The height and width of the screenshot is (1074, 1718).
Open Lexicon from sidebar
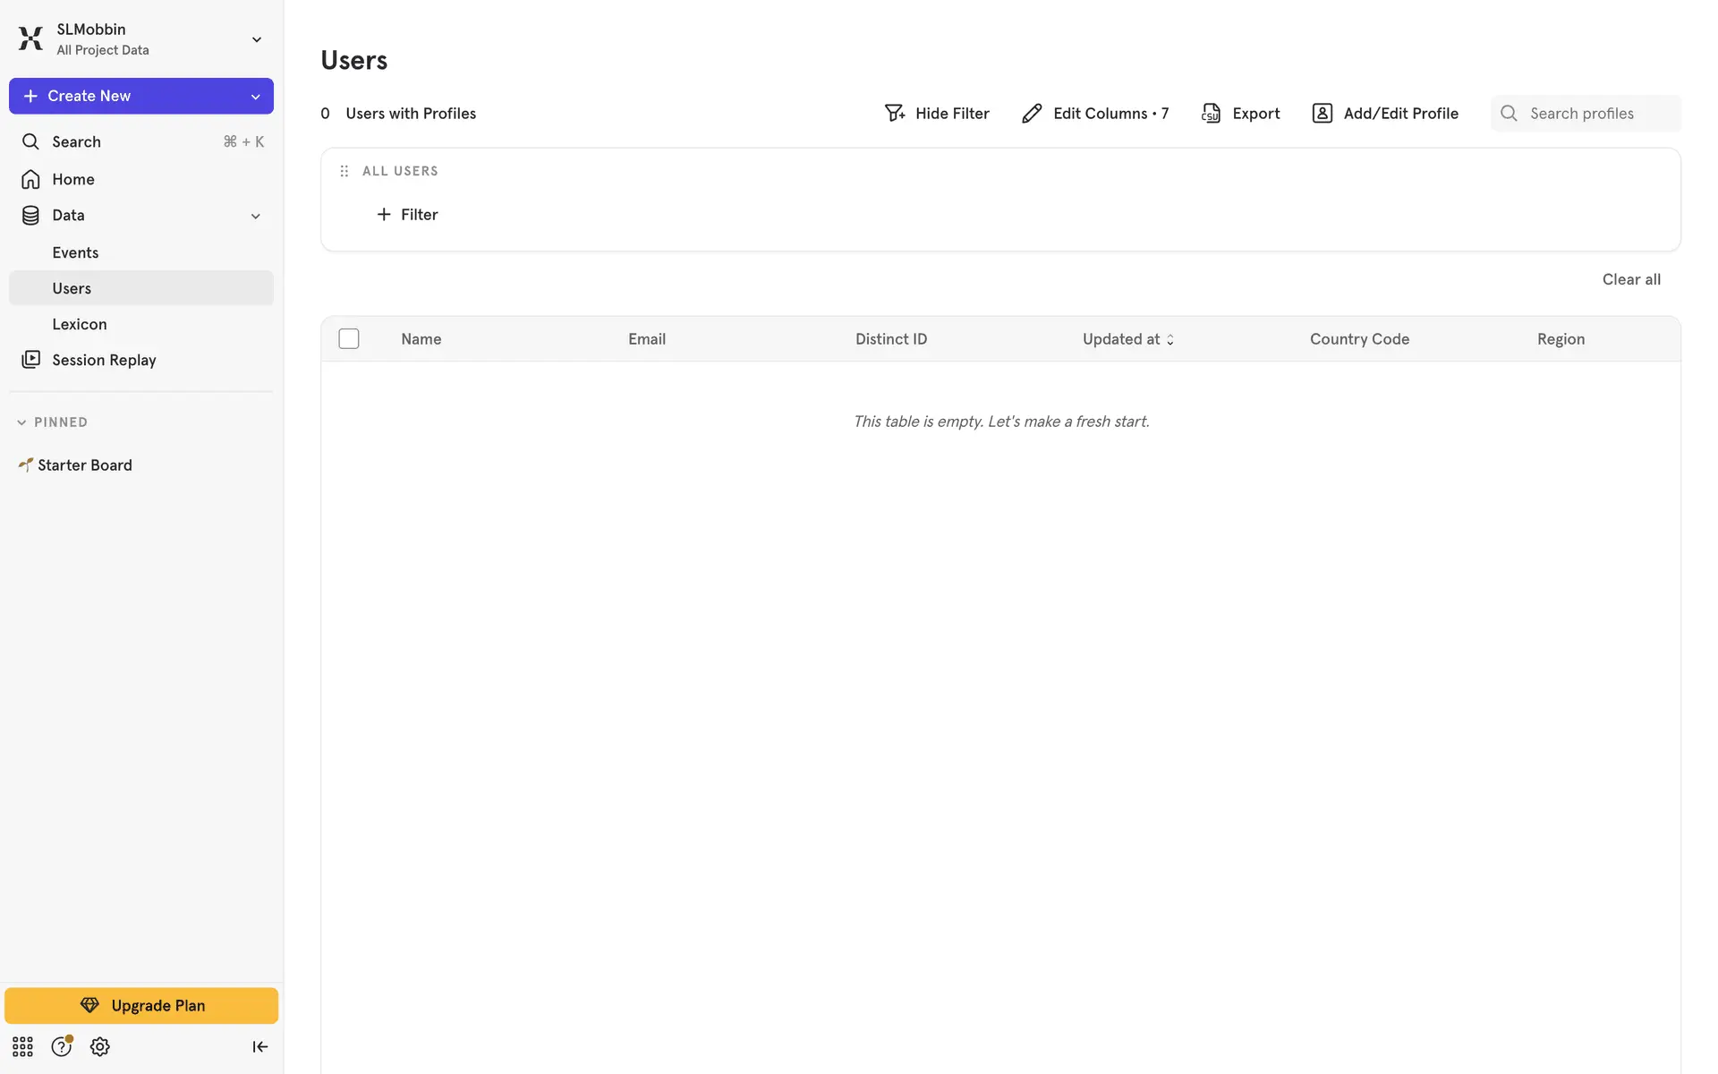tap(79, 324)
